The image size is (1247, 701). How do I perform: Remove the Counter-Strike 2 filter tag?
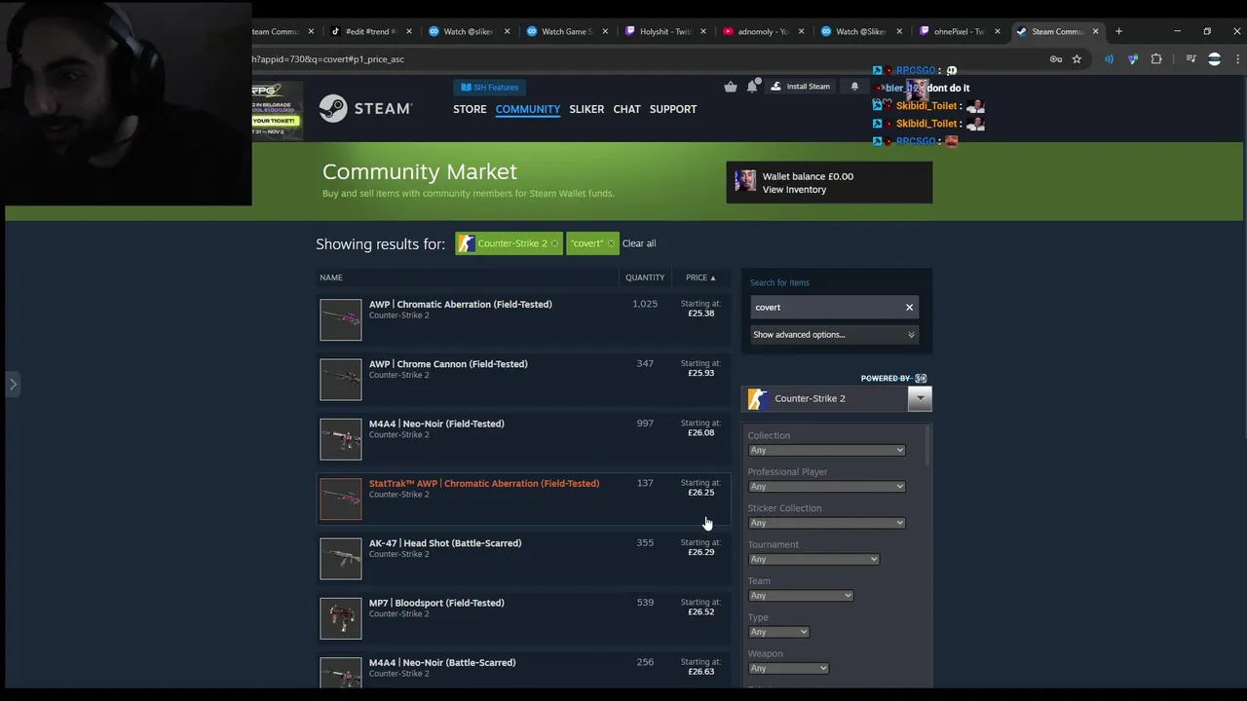(554, 243)
